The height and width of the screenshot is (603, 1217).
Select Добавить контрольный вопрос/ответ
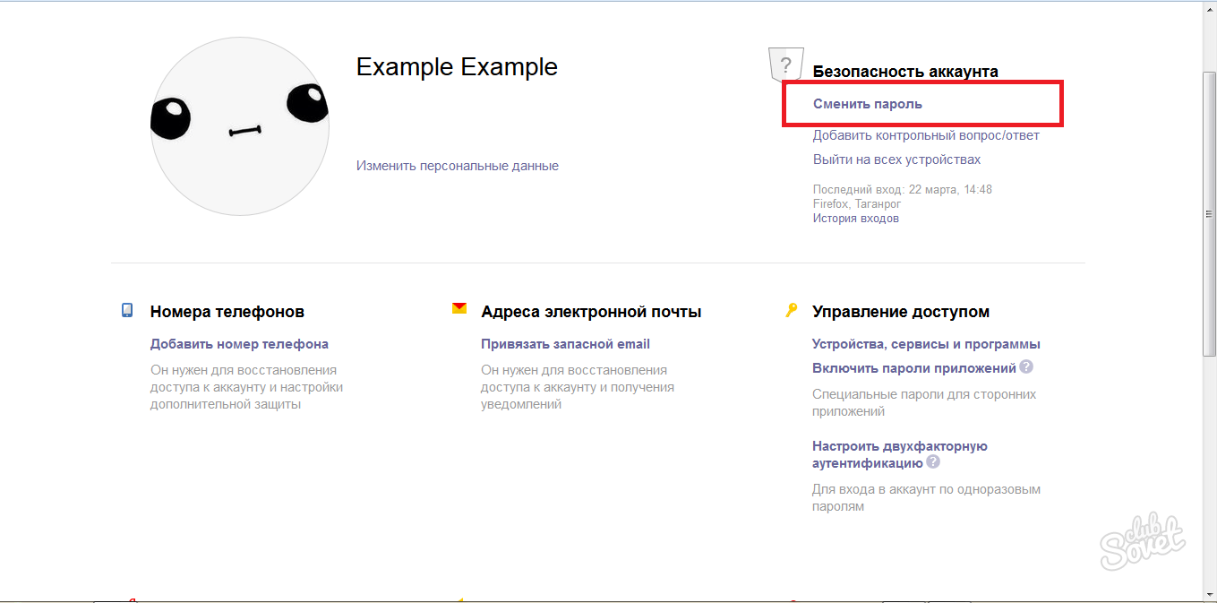tap(926, 135)
